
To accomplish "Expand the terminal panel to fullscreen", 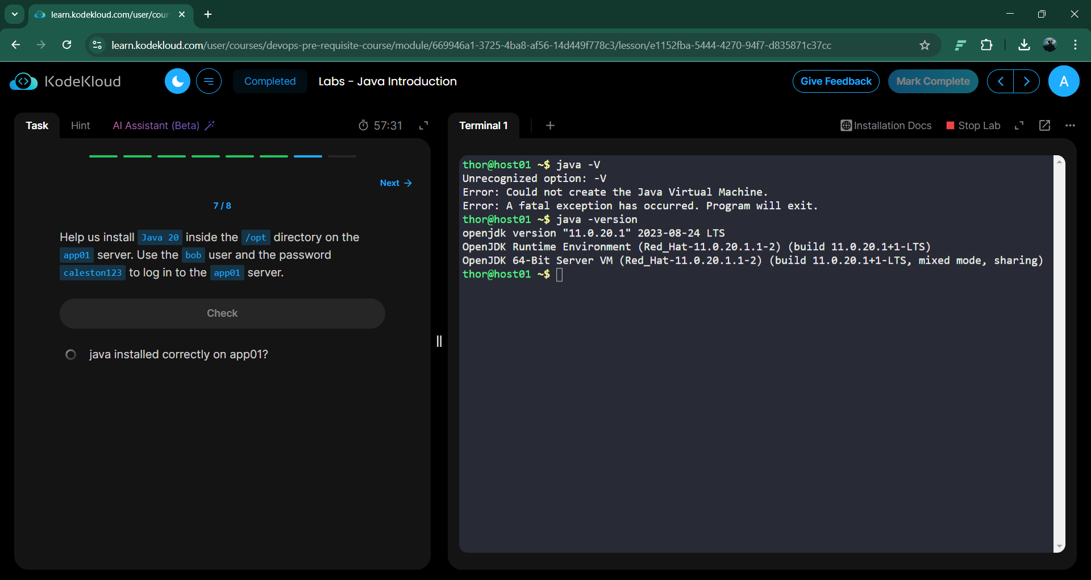I will pos(1019,126).
